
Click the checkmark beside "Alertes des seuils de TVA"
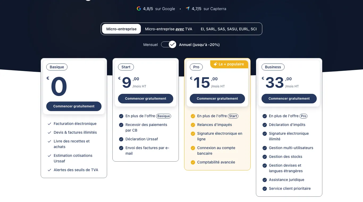(x=49, y=170)
